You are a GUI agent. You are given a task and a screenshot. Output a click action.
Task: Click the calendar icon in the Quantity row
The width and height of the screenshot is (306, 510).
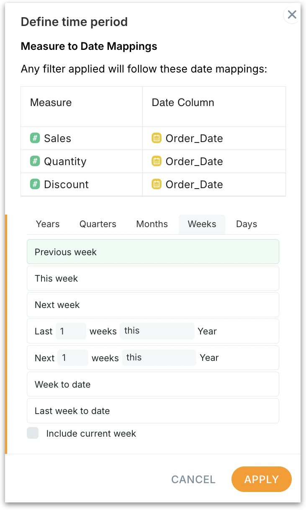tap(157, 161)
